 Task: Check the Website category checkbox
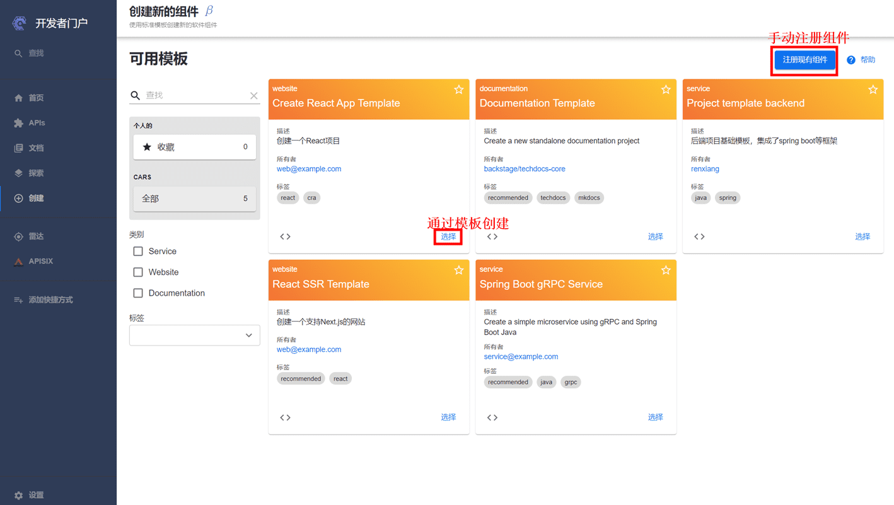coord(138,272)
